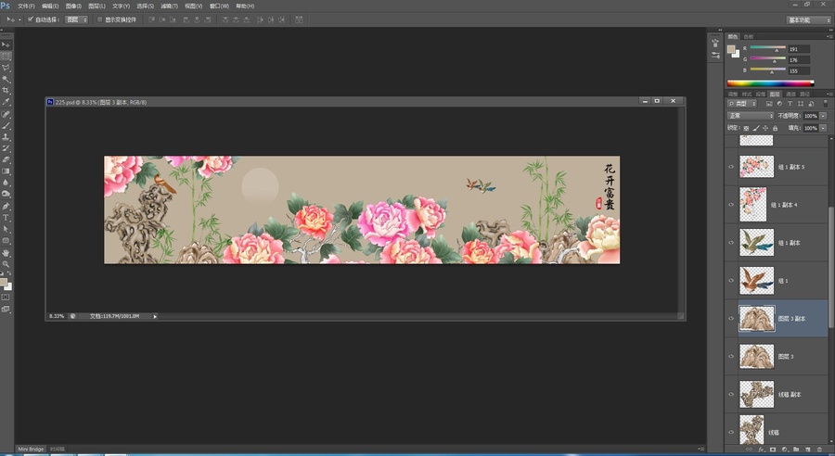Toggle visibility of 组 1 layer
The image size is (835, 456).
click(731, 281)
